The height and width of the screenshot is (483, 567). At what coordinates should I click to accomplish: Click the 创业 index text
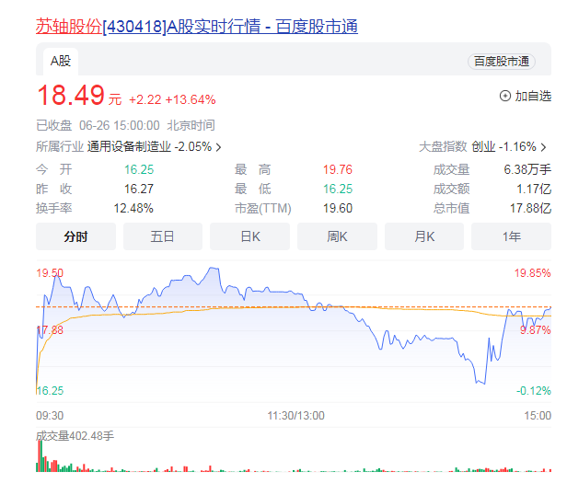tap(483, 147)
